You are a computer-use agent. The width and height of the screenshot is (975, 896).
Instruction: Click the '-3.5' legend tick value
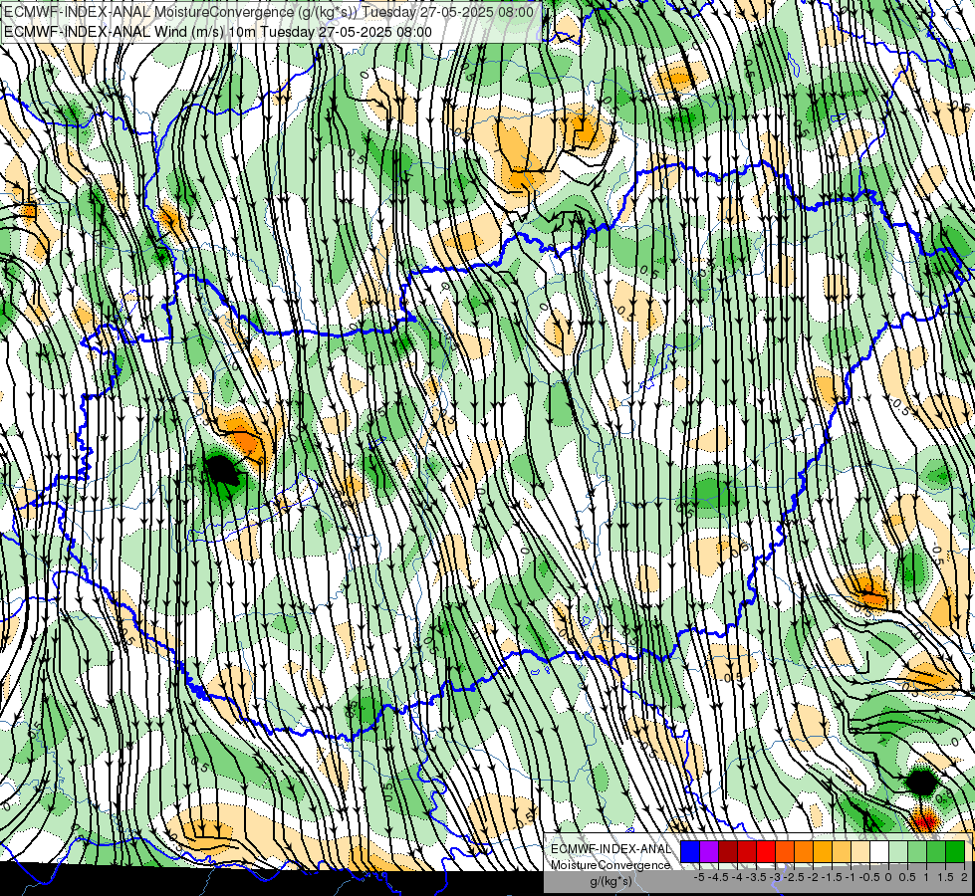tap(756, 877)
